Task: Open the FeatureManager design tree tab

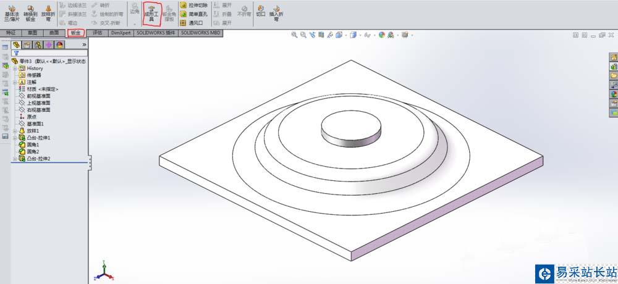Action: tap(16, 44)
